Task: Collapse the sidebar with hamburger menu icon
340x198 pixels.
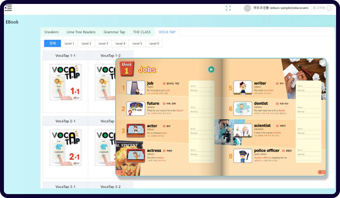Action: click(8, 8)
